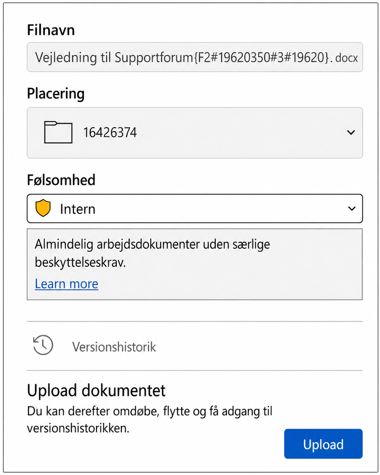380x475 pixels.
Task: Select the Placering label
Action: click(x=56, y=94)
